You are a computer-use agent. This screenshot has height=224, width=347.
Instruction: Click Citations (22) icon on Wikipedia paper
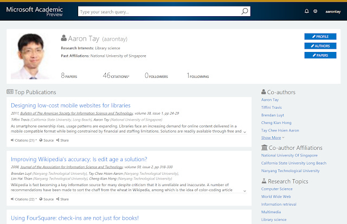pyautogui.click(x=12, y=199)
